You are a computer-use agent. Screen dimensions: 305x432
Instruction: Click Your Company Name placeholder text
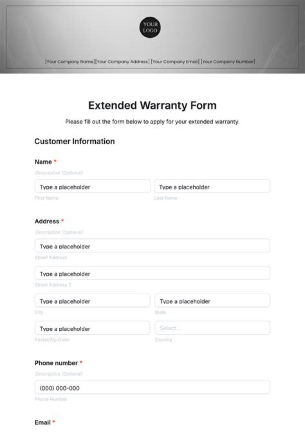coord(70,61)
